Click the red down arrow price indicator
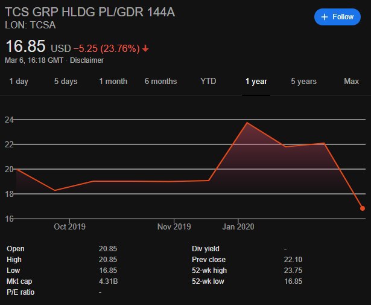Image resolution: width=371 pixels, height=305 pixels. 145,48
